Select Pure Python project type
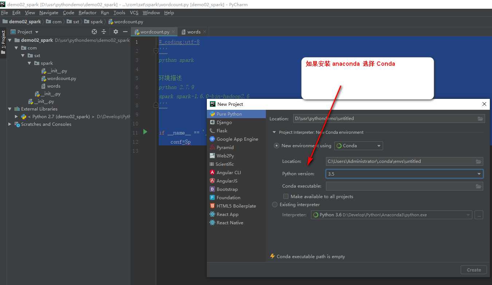This screenshot has width=492, height=285. pyautogui.click(x=236, y=114)
